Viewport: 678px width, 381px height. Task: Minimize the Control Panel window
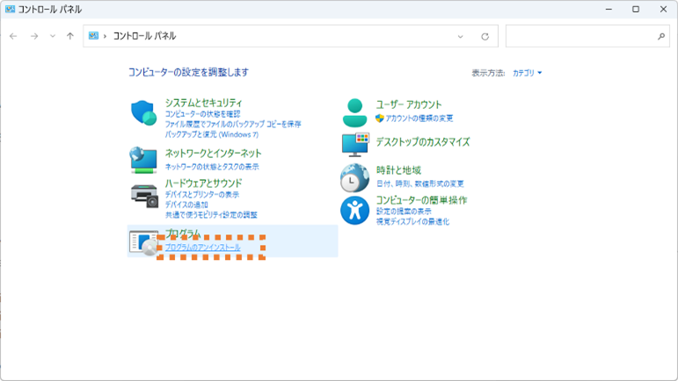[x=609, y=9]
